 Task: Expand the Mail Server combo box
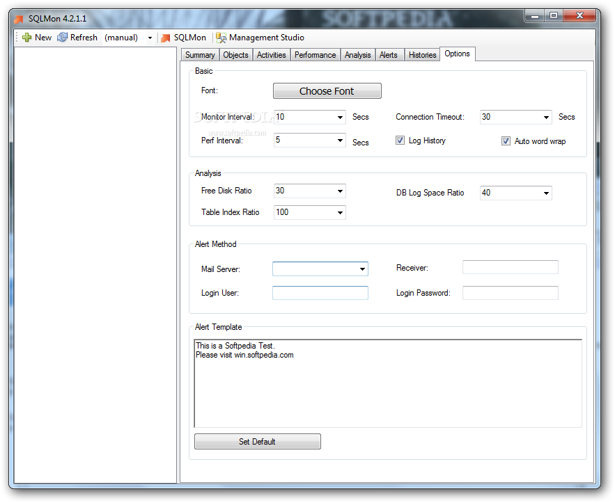362,269
